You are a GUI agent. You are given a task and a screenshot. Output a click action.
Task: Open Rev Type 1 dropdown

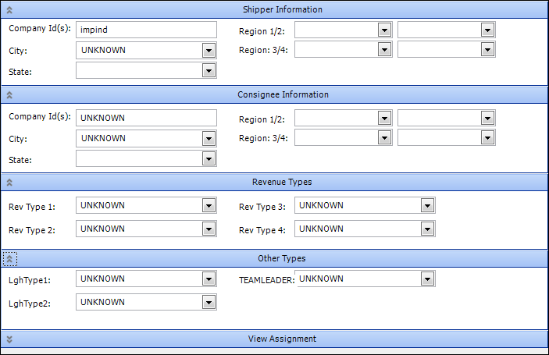[209, 206]
